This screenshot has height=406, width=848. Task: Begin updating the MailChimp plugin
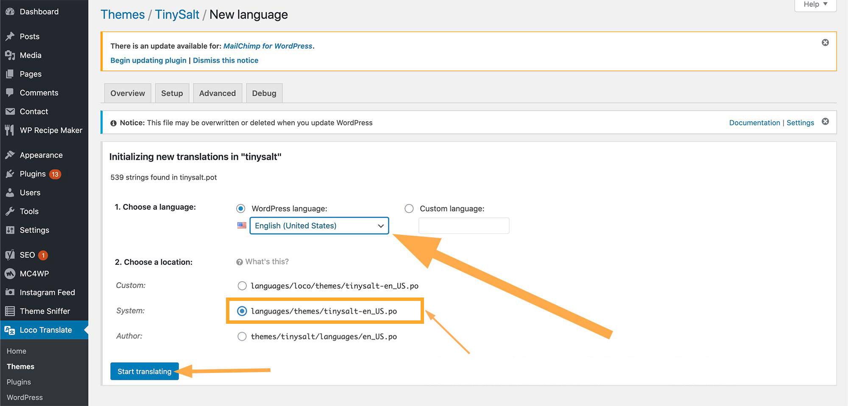148,60
